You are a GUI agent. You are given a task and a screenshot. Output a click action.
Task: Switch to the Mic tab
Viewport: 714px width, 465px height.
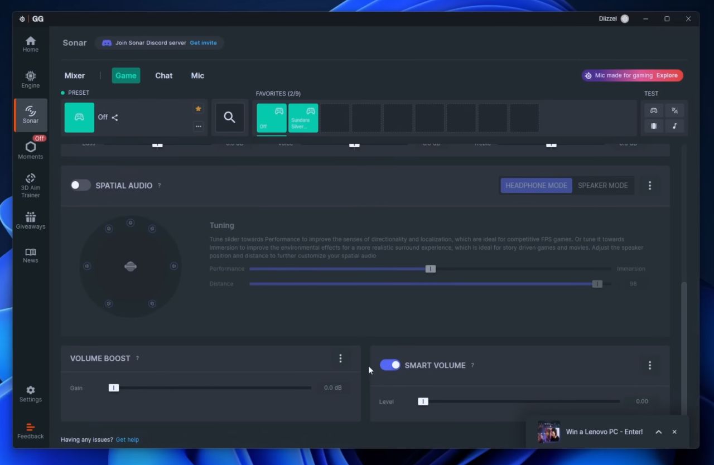(197, 76)
